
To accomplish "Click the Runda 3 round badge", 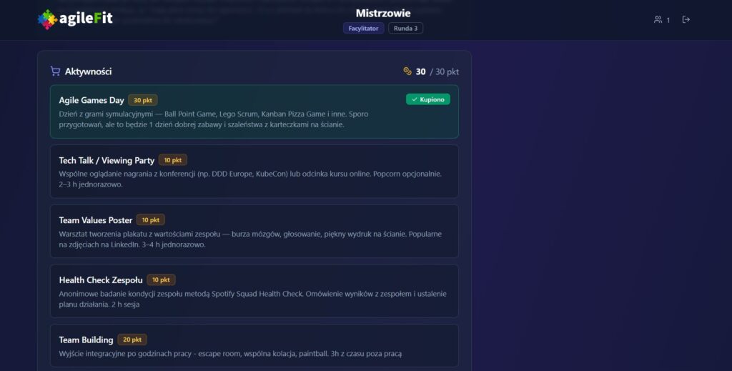I will click(405, 29).
